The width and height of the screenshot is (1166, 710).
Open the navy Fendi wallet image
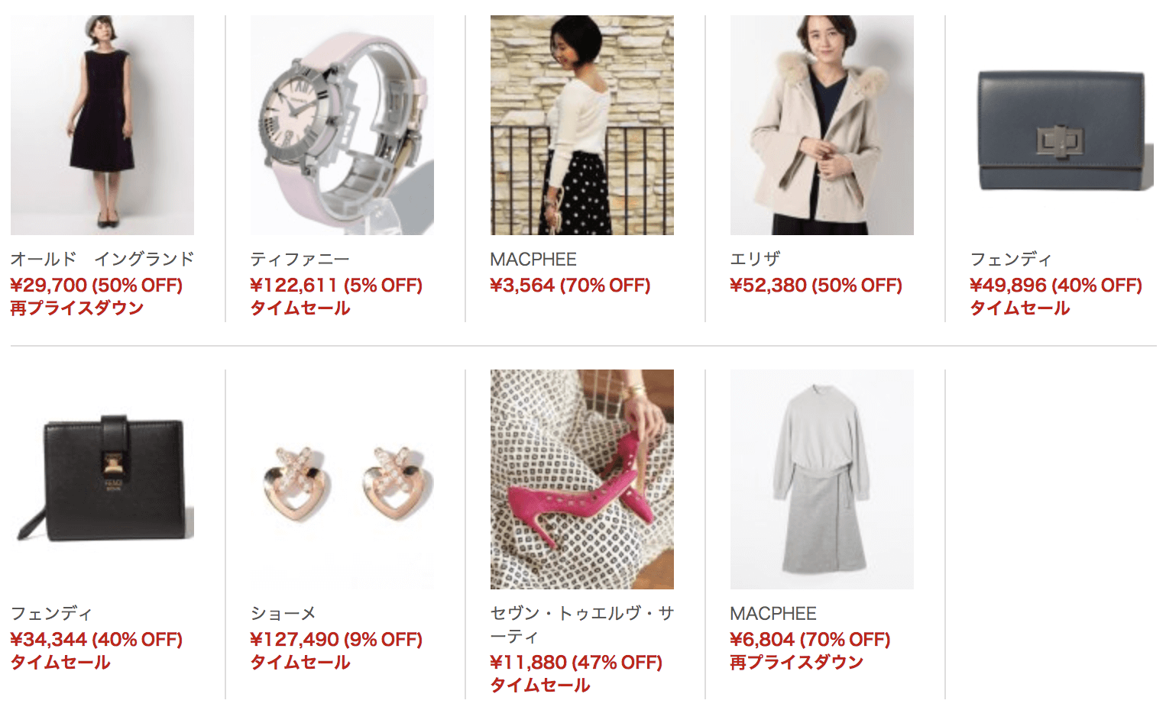(x=1062, y=125)
